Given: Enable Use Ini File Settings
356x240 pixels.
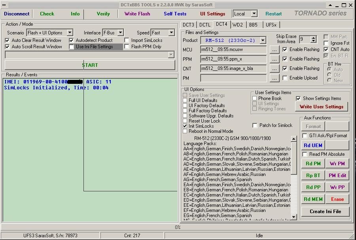Looking at the screenshot, I should tap(71, 47).
